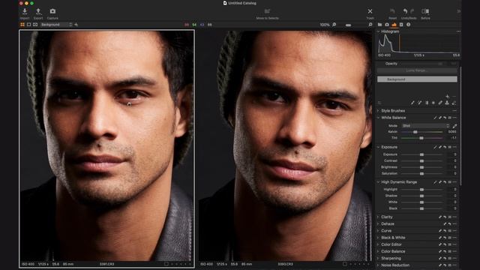Collapse the Histogram panel
This screenshot has width=480, height=270.
pos(378,31)
